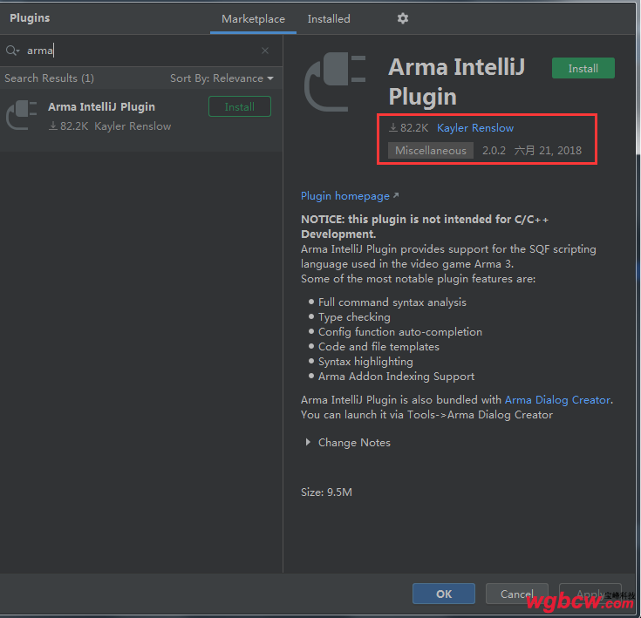Click Arma Addon Indexing Support bullet
The image size is (641, 618).
[396, 377]
